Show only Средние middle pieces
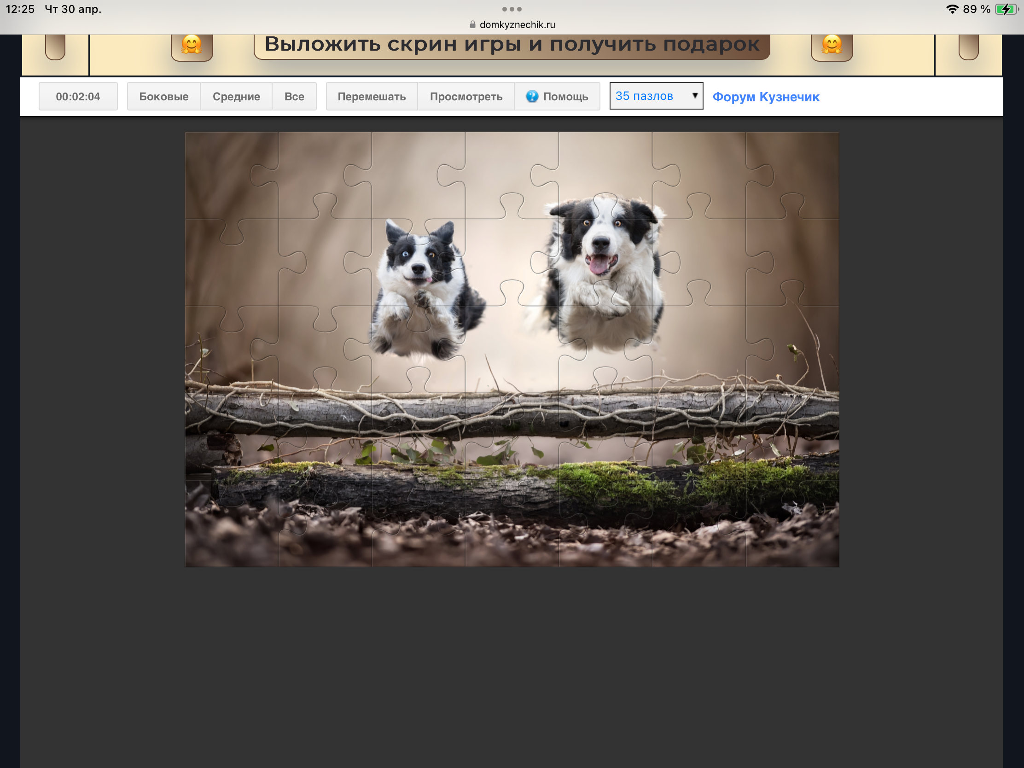Image resolution: width=1024 pixels, height=768 pixels. [x=236, y=96]
